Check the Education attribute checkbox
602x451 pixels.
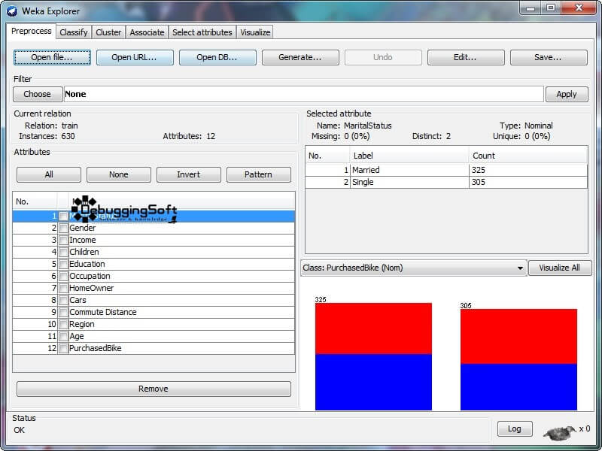coord(63,265)
